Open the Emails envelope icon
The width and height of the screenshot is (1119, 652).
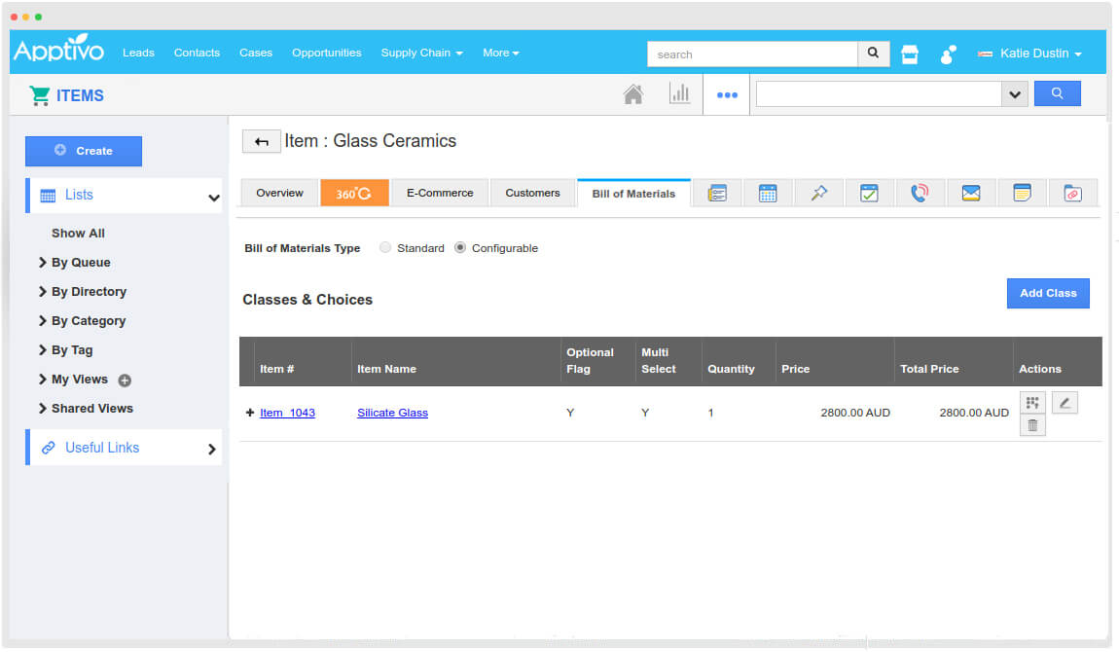[971, 193]
